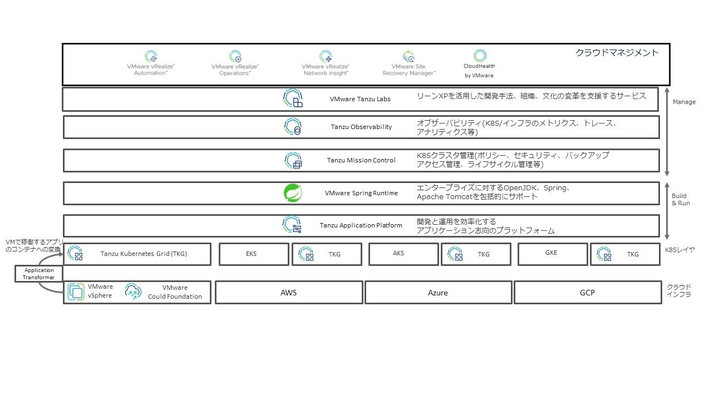The width and height of the screenshot is (704, 400).
Task: Click the OpenJDK, Spring description text
Action: 494,192
